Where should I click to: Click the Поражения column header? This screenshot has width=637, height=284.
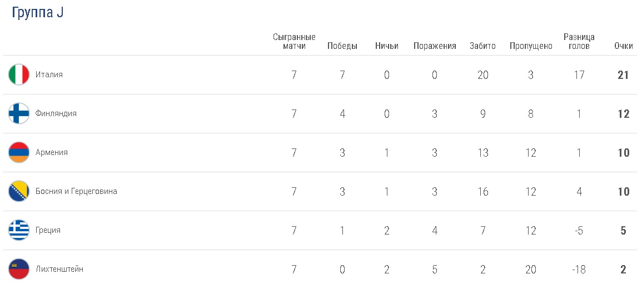pos(435,46)
